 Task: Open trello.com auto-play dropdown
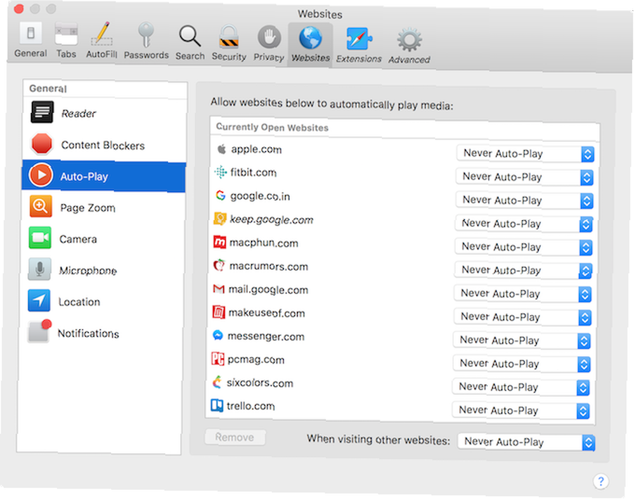521,411
